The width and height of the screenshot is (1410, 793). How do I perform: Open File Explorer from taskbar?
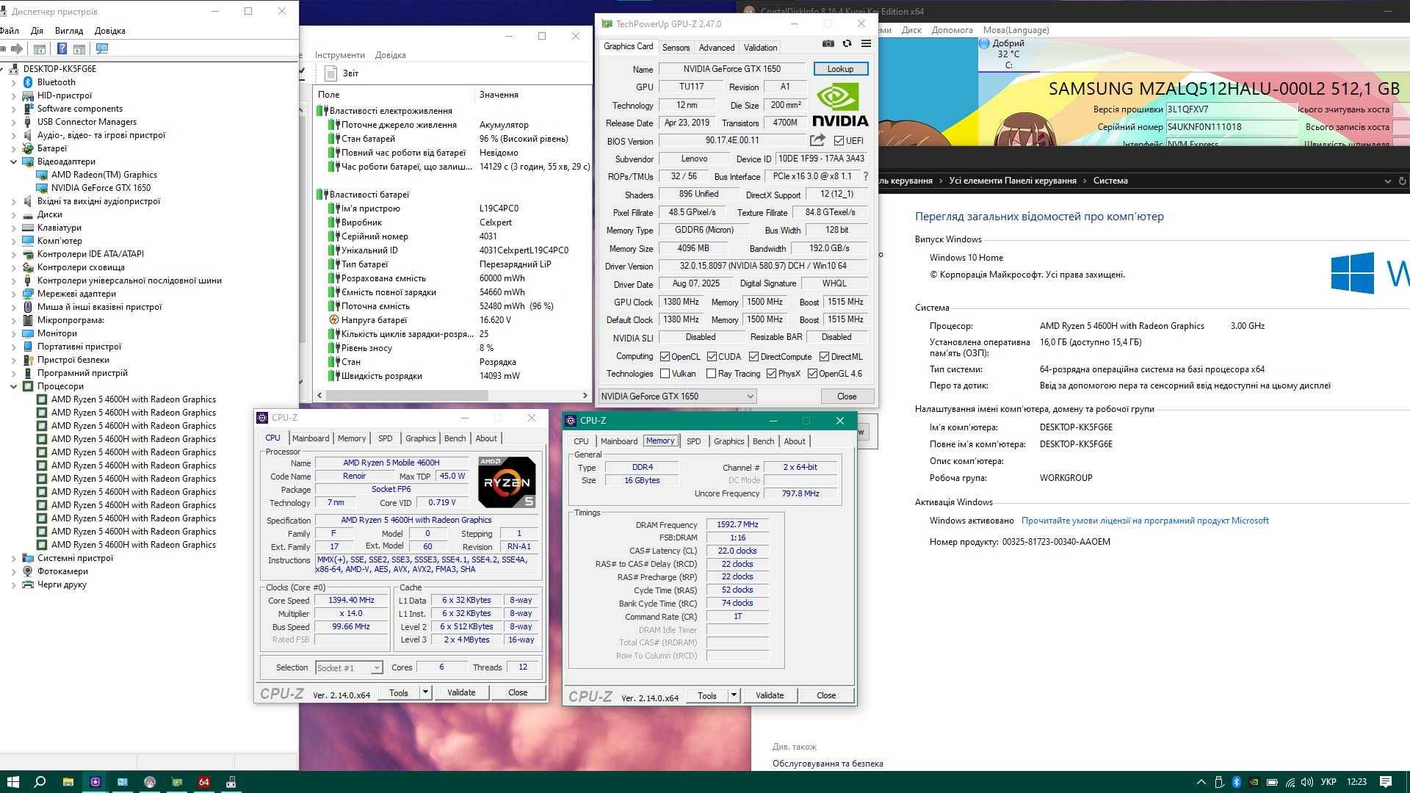pyautogui.click(x=68, y=782)
